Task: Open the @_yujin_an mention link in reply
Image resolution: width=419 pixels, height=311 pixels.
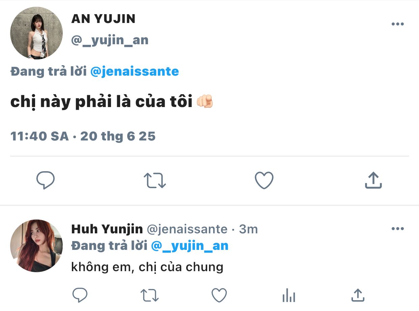Action: point(190,245)
